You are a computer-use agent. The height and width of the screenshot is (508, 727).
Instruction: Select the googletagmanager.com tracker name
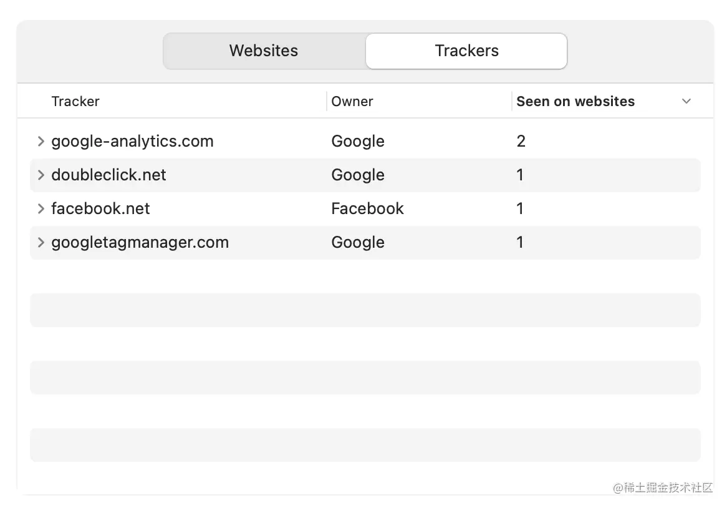coord(140,243)
